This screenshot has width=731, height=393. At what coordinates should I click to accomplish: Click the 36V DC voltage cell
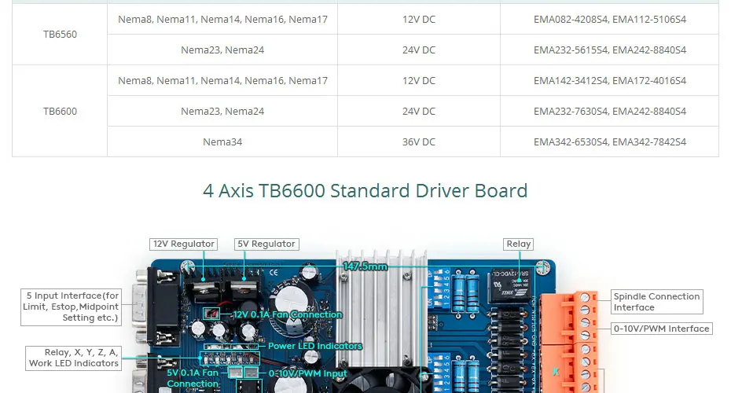point(419,141)
